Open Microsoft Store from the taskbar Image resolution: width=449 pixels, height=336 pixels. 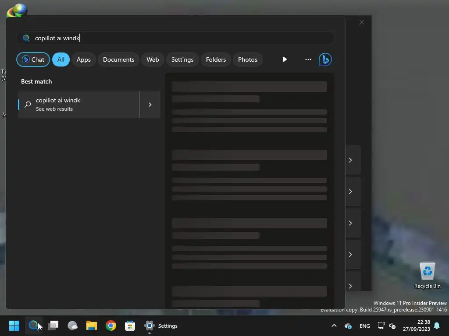click(x=130, y=325)
